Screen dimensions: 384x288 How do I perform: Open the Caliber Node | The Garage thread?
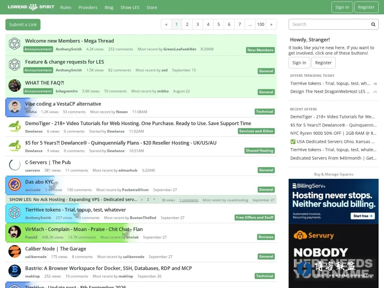click(x=56, y=249)
